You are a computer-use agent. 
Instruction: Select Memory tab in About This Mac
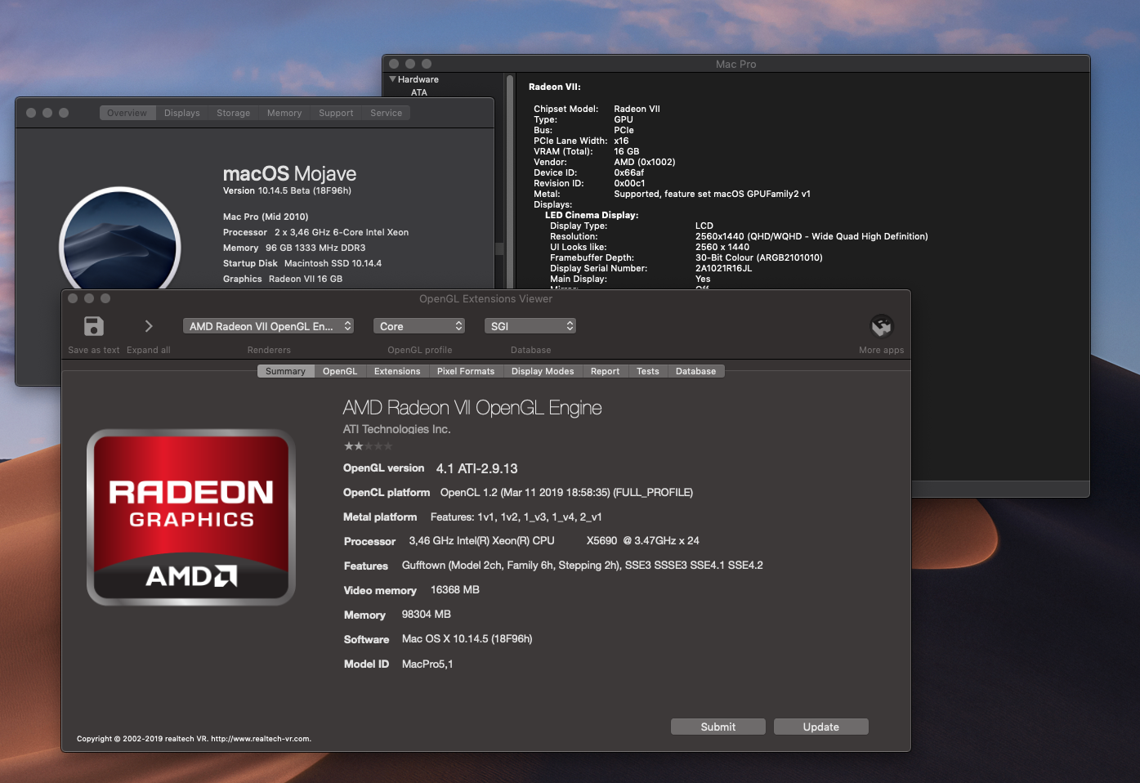tap(284, 113)
